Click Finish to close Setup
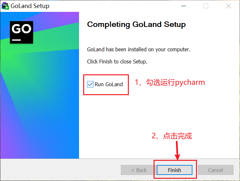 pos(174,170)
